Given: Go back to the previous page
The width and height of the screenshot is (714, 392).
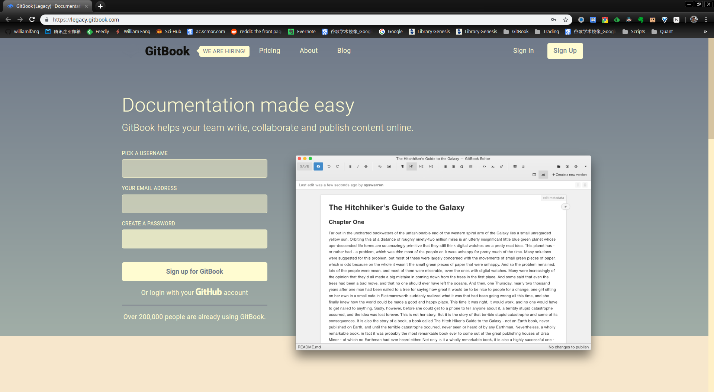Looking at the screenshot, I should coord(8,20).
